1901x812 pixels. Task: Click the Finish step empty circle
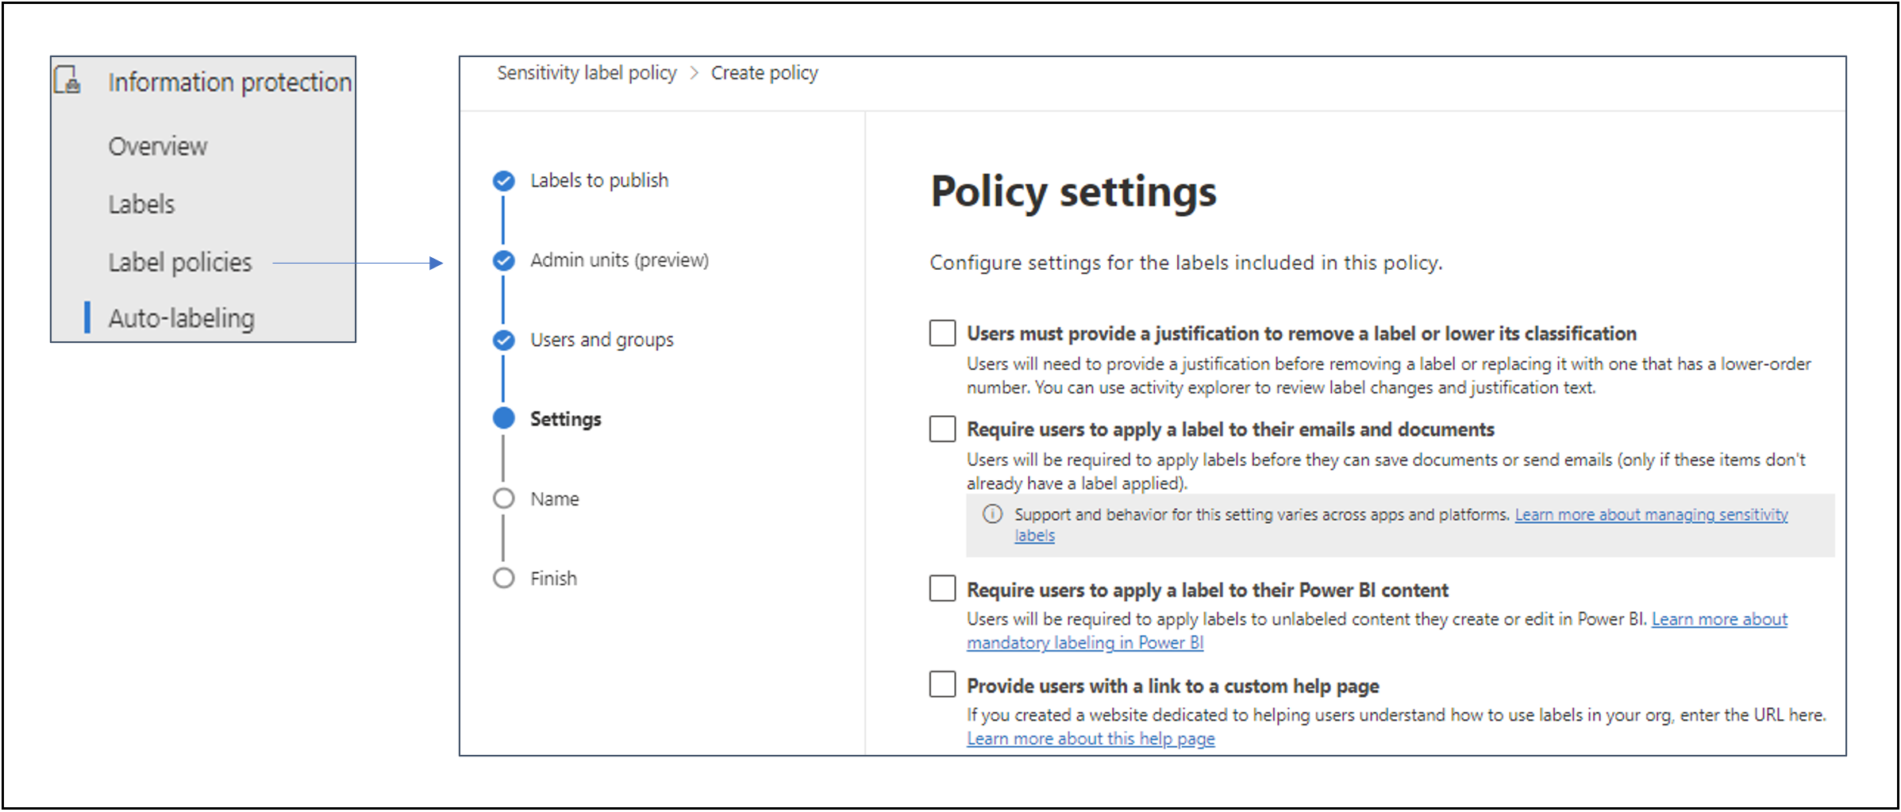coord(503,578)
